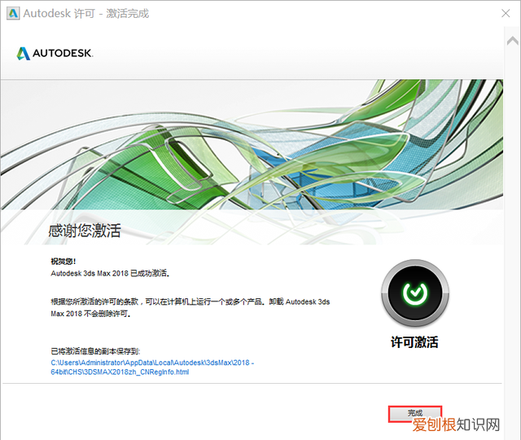This screenshot has width=521, height=440.
Task: Click the green check license activation icon
Action: coord(414,293)
